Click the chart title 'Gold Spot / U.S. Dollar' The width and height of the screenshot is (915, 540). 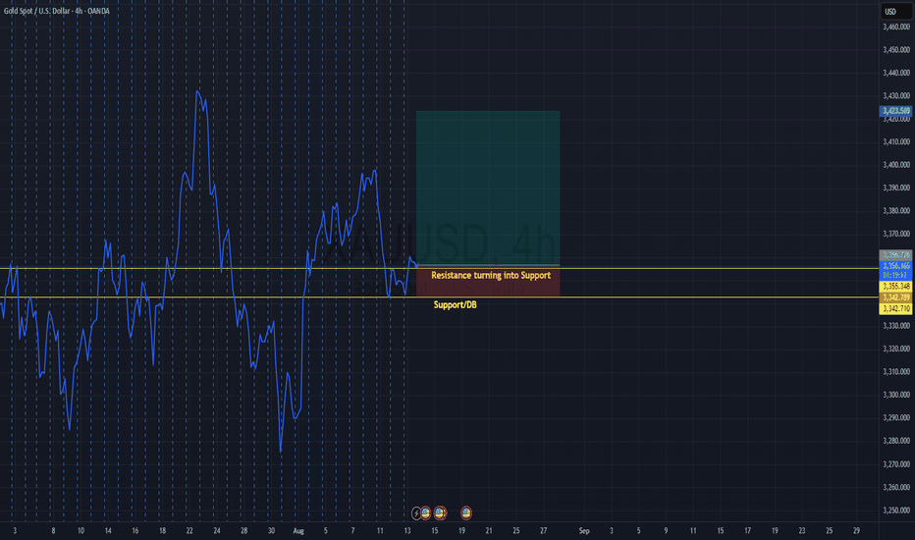tap(36, 11)
